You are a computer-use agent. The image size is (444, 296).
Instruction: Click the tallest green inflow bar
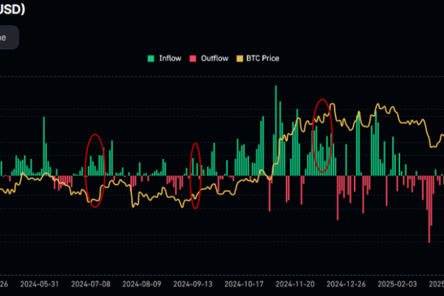point(275,130)
